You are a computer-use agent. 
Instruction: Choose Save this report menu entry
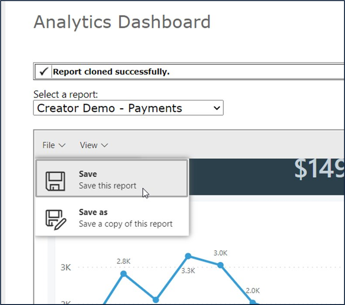[x=112, y=179]
